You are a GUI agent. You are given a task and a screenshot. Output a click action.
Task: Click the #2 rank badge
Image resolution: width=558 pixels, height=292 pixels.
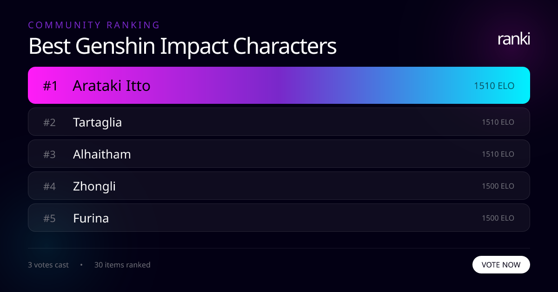pos(49,121)
